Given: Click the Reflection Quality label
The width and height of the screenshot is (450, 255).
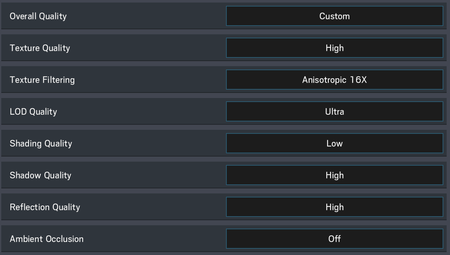Looking at the screenshot, I should pyautogui.click(x=45, y=207).
